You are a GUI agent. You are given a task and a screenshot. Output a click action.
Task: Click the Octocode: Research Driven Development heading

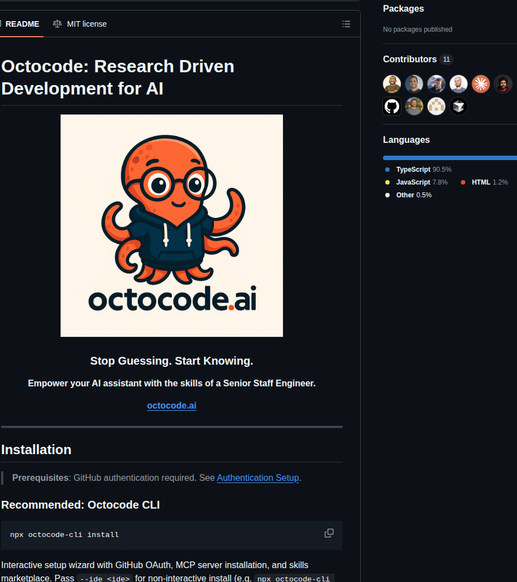tap(118, 78)
